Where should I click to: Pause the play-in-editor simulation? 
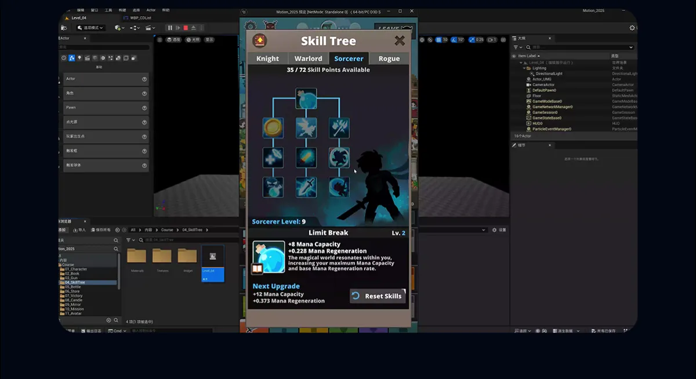click(170, 28)
